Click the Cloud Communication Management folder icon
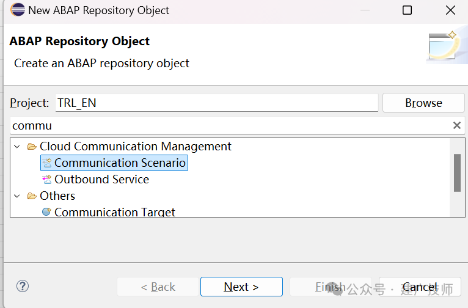The image size is (468, 308). click(32, 147)
